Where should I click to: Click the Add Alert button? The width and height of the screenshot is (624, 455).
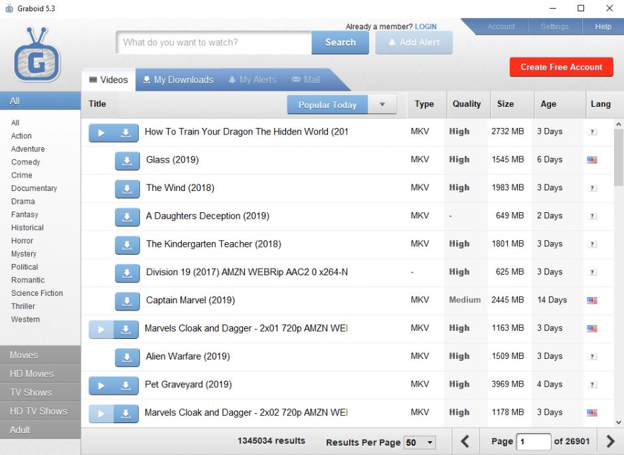(x=414, y=42)
